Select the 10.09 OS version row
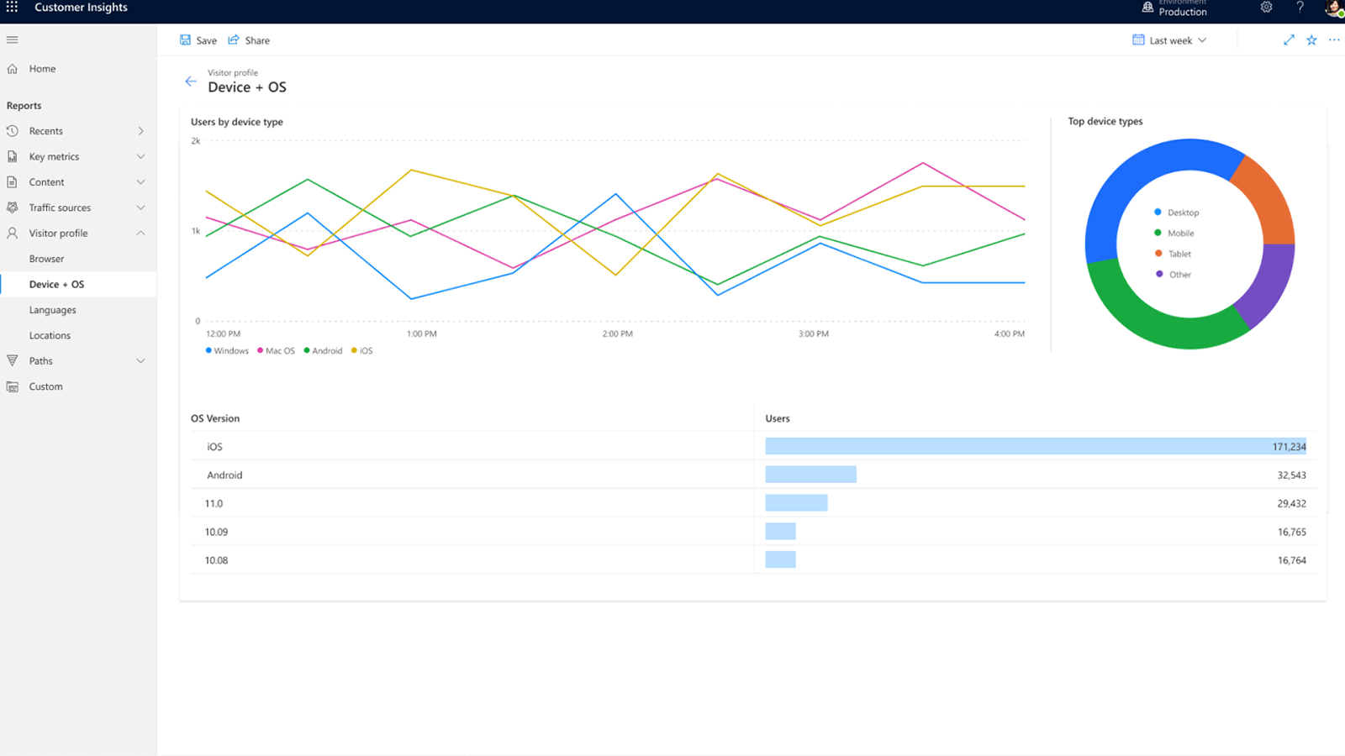The image size is (1345, 756). (x=753, y=532)
